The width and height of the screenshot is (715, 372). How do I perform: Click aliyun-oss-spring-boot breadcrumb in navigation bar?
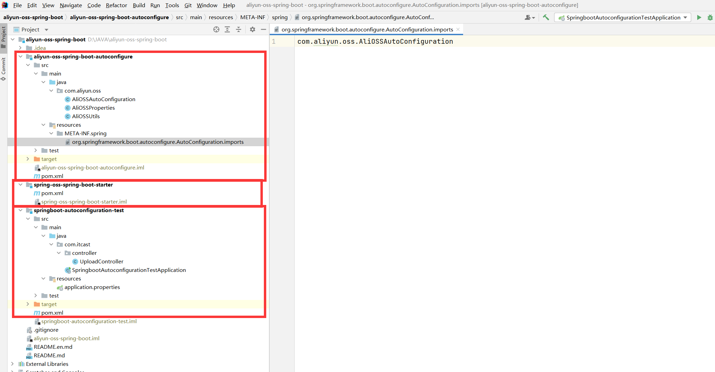coord(33,17)
